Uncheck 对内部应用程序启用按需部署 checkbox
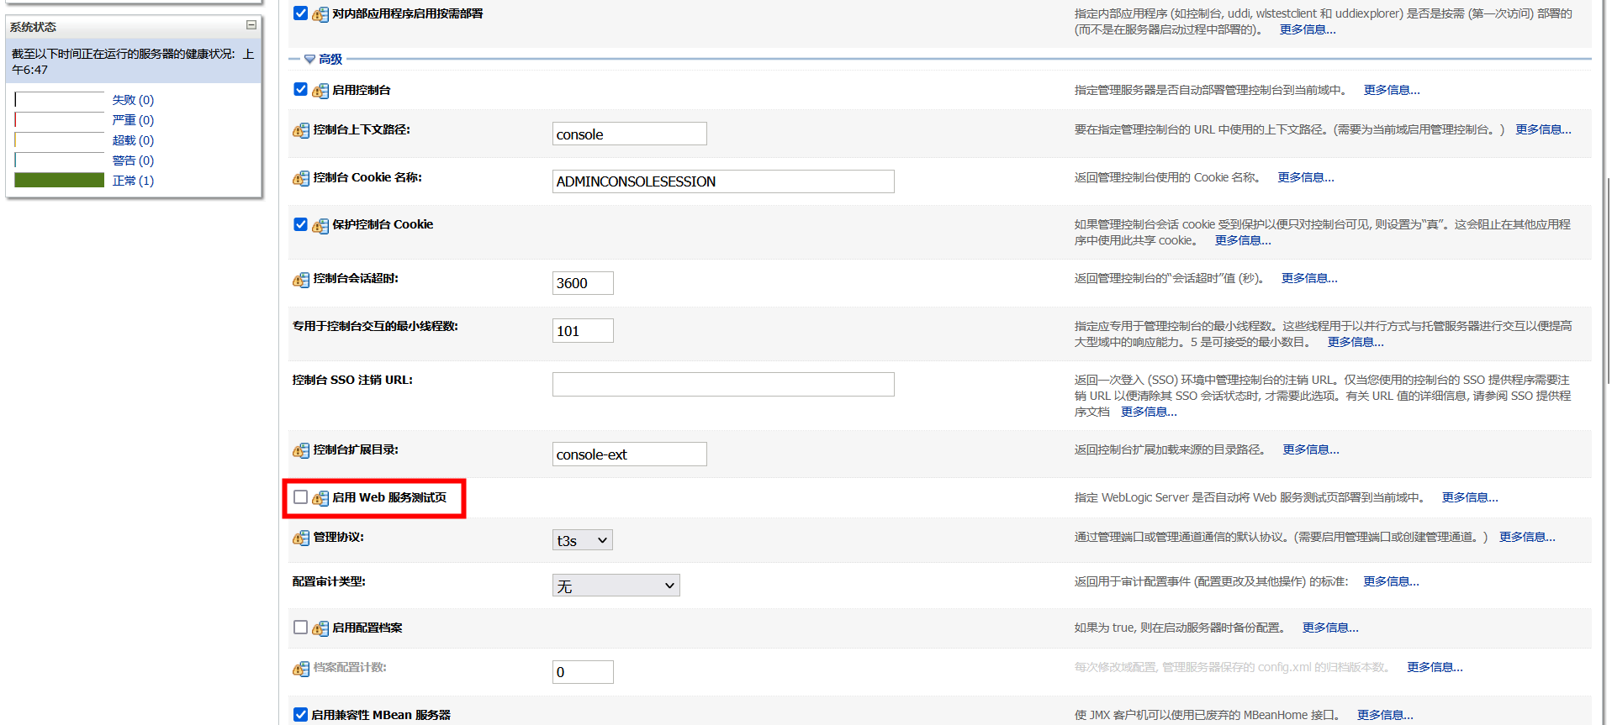 [x=300, y=13]
